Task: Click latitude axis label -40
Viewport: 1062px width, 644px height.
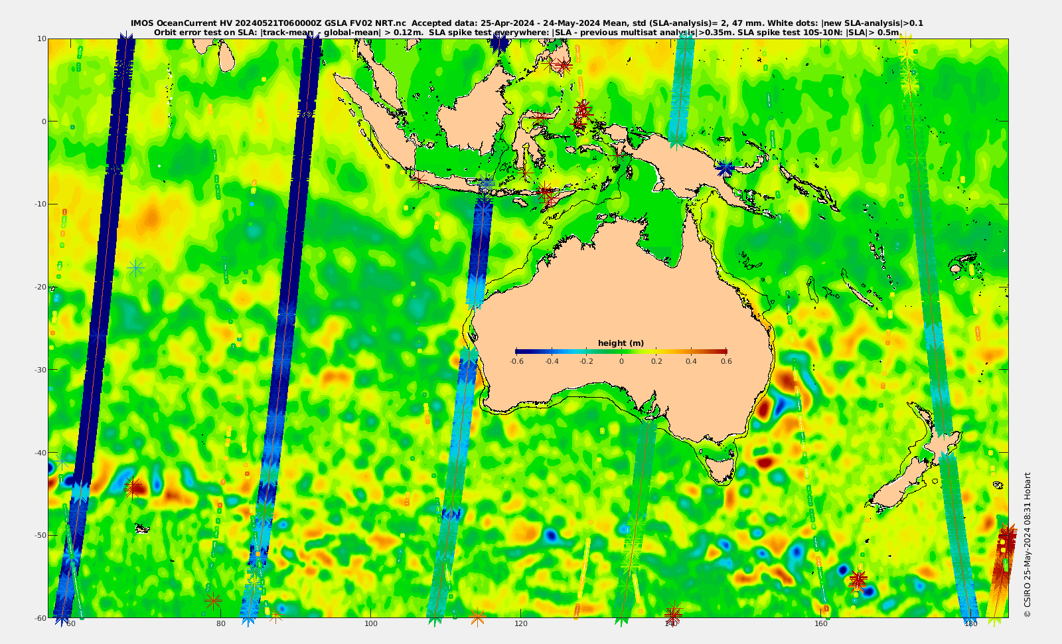Action: coord(40,452)
